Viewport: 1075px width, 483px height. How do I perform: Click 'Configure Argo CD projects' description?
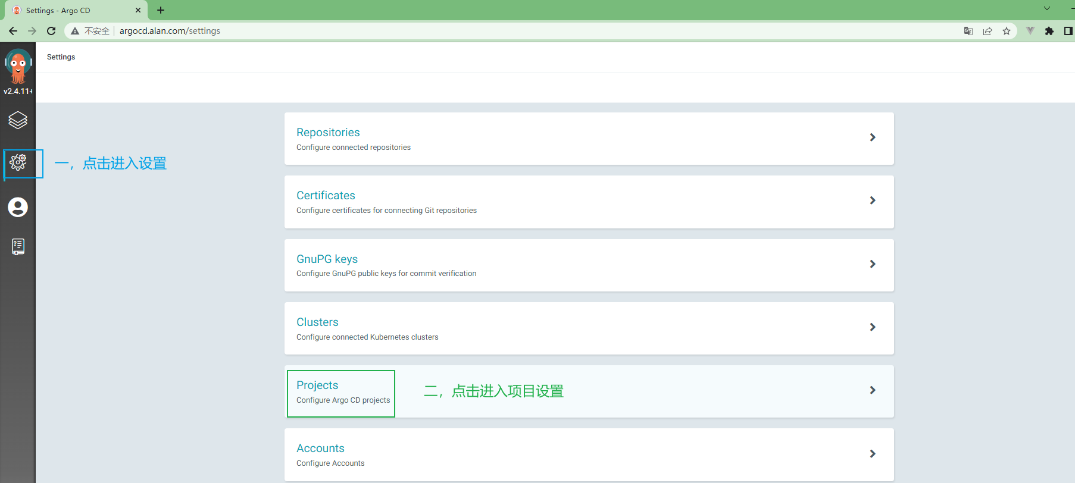click(x=343, y=400)
